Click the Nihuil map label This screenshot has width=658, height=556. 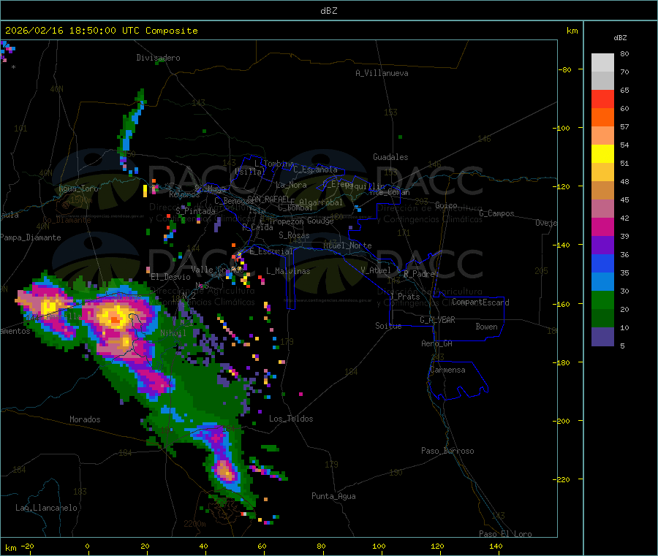click(173, 333)
